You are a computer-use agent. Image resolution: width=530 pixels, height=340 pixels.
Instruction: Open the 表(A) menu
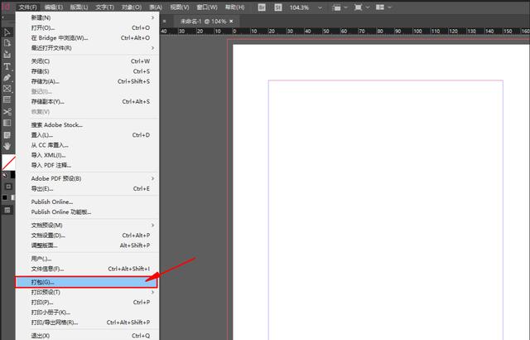(156, 7)
